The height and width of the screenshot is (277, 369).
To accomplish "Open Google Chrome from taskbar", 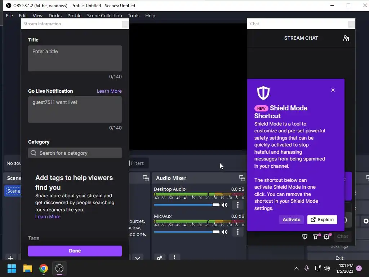I will pos(44,268).
